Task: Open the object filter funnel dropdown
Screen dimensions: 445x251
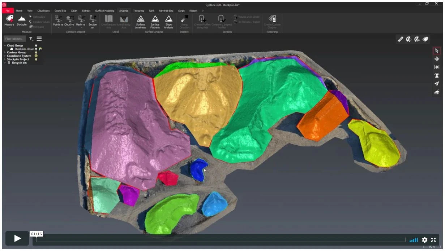Action: point(31,39)
